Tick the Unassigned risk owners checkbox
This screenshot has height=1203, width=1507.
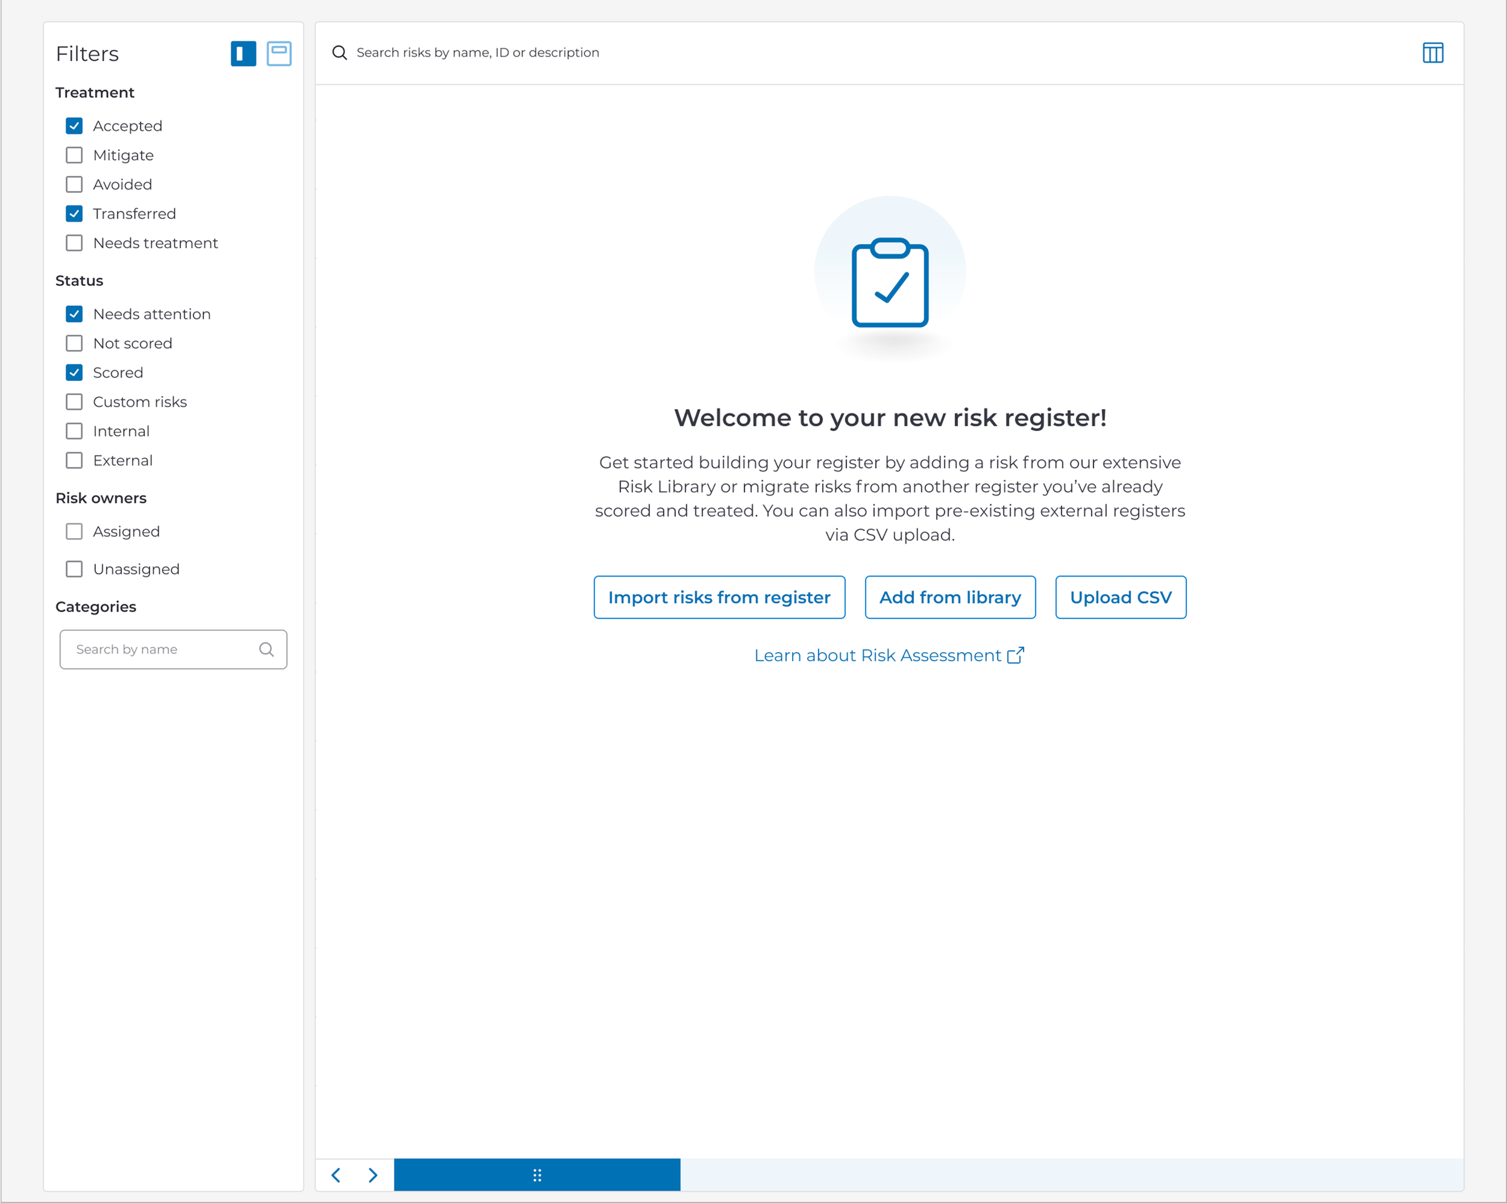pyautogui.click(x=74, y=569)
